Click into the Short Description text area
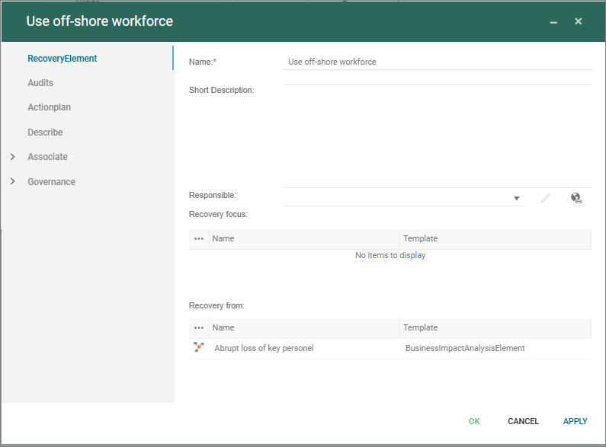The height and width of the screenshot is (447, 606). tap(437, 129)
